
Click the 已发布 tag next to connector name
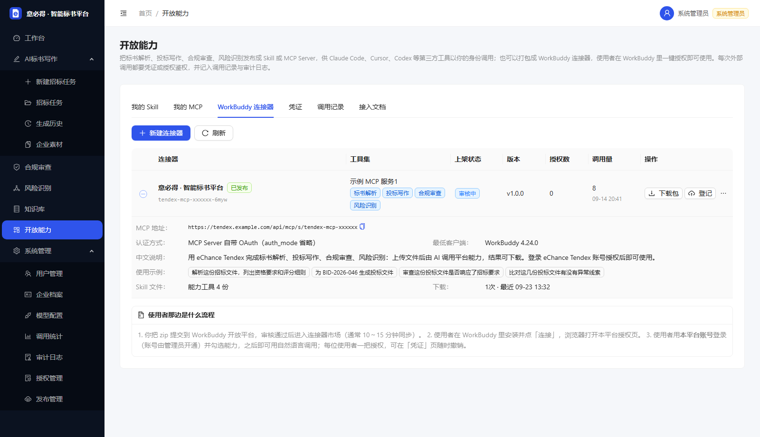tap(239, 188)
